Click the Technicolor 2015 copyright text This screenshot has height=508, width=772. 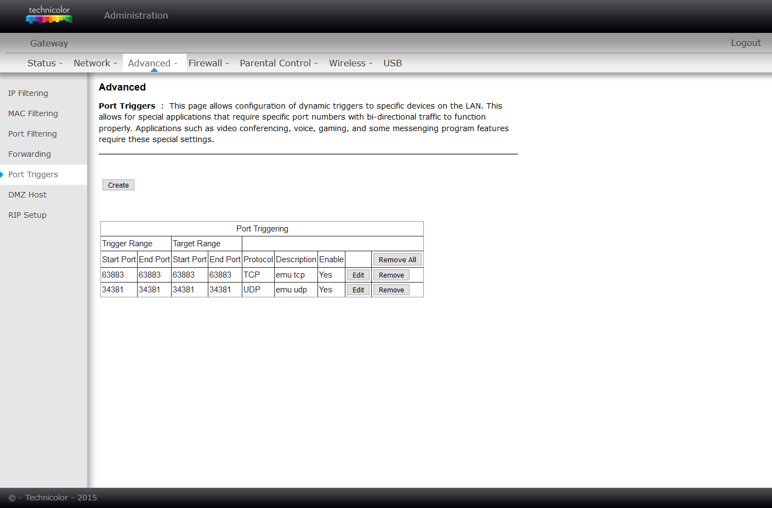53,498
